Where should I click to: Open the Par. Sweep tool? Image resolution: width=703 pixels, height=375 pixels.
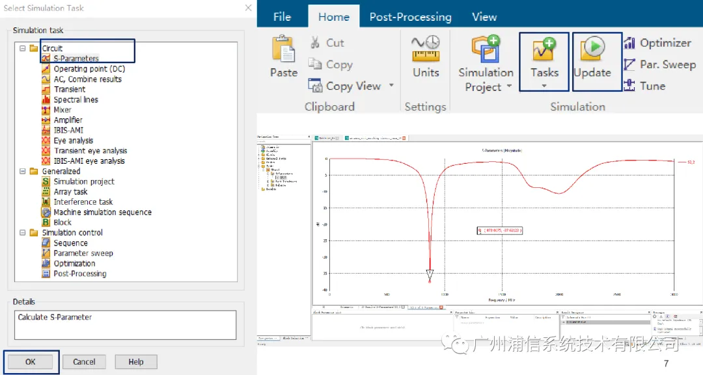(629, 64)
